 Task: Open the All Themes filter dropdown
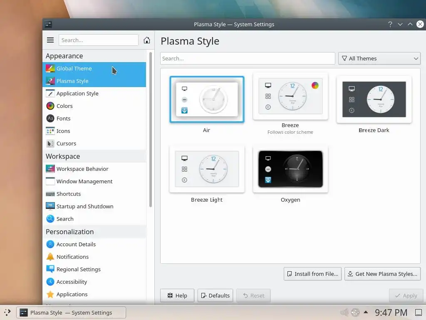click(379, 58)
